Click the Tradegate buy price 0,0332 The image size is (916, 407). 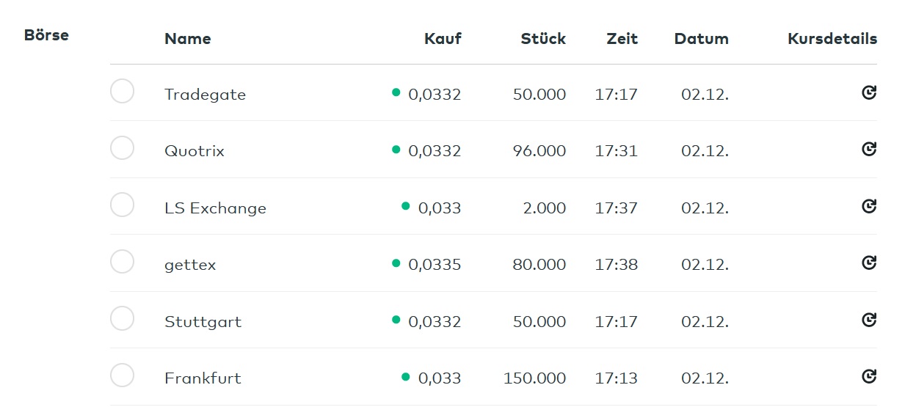point(435,95)
